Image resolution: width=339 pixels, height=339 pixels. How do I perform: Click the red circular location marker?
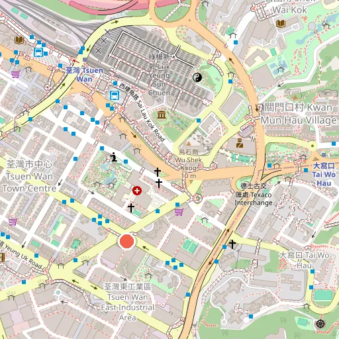126,241
